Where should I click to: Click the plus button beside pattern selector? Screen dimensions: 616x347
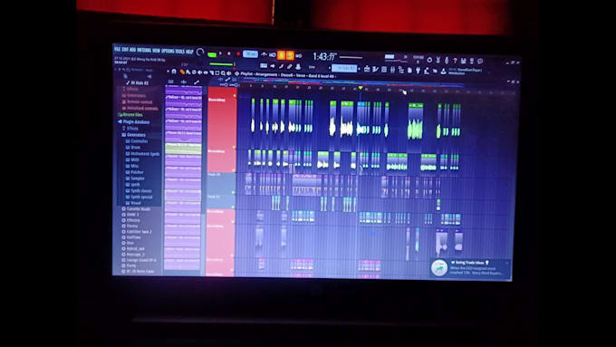359,69
